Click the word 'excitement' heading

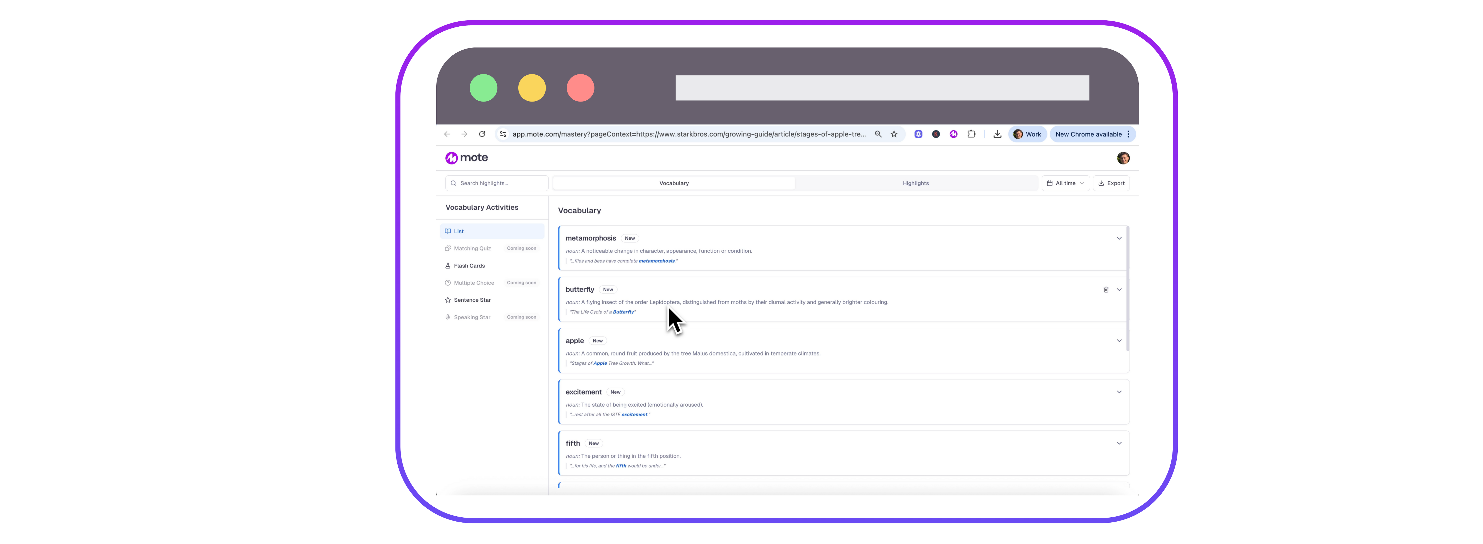pyautogui.click(x=583, y=392)
